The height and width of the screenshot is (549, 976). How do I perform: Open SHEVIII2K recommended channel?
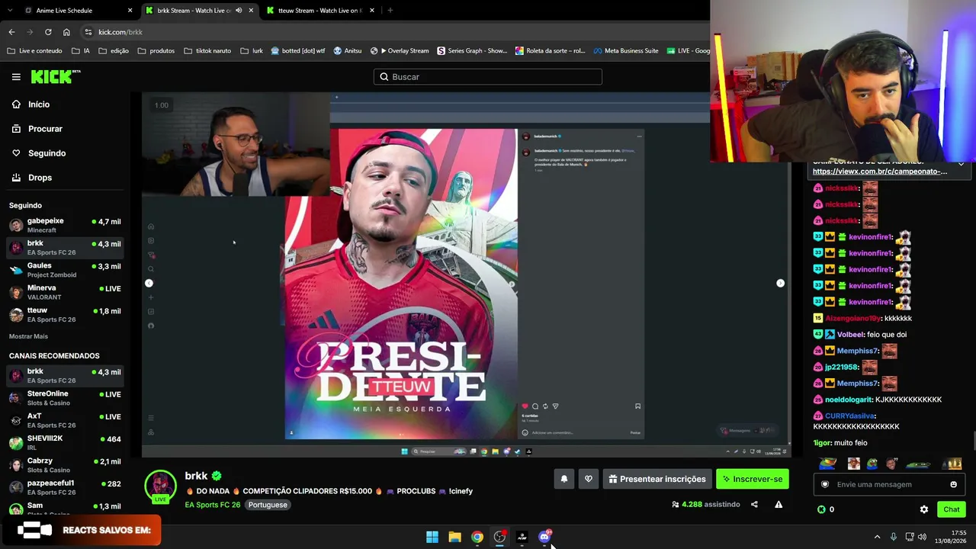click(65, 442)
